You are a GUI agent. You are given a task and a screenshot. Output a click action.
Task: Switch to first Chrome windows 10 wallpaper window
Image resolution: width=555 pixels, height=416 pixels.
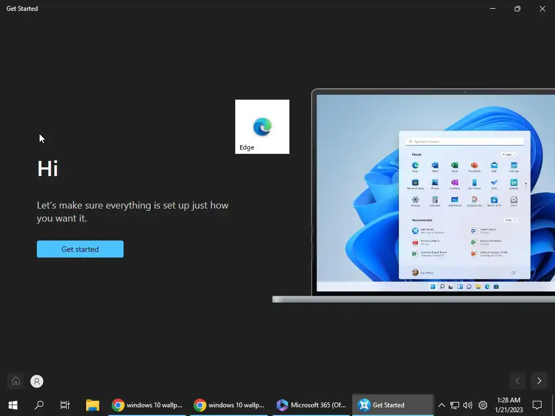(x=147, y=405)
